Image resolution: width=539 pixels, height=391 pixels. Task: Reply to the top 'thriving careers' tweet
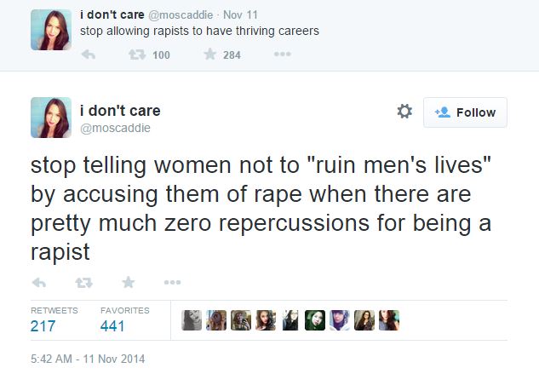[89, 55]
